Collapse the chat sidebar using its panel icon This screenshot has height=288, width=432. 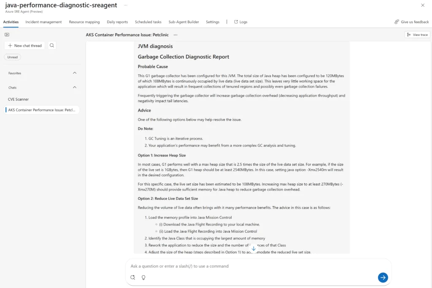click(x=7, y=35)
